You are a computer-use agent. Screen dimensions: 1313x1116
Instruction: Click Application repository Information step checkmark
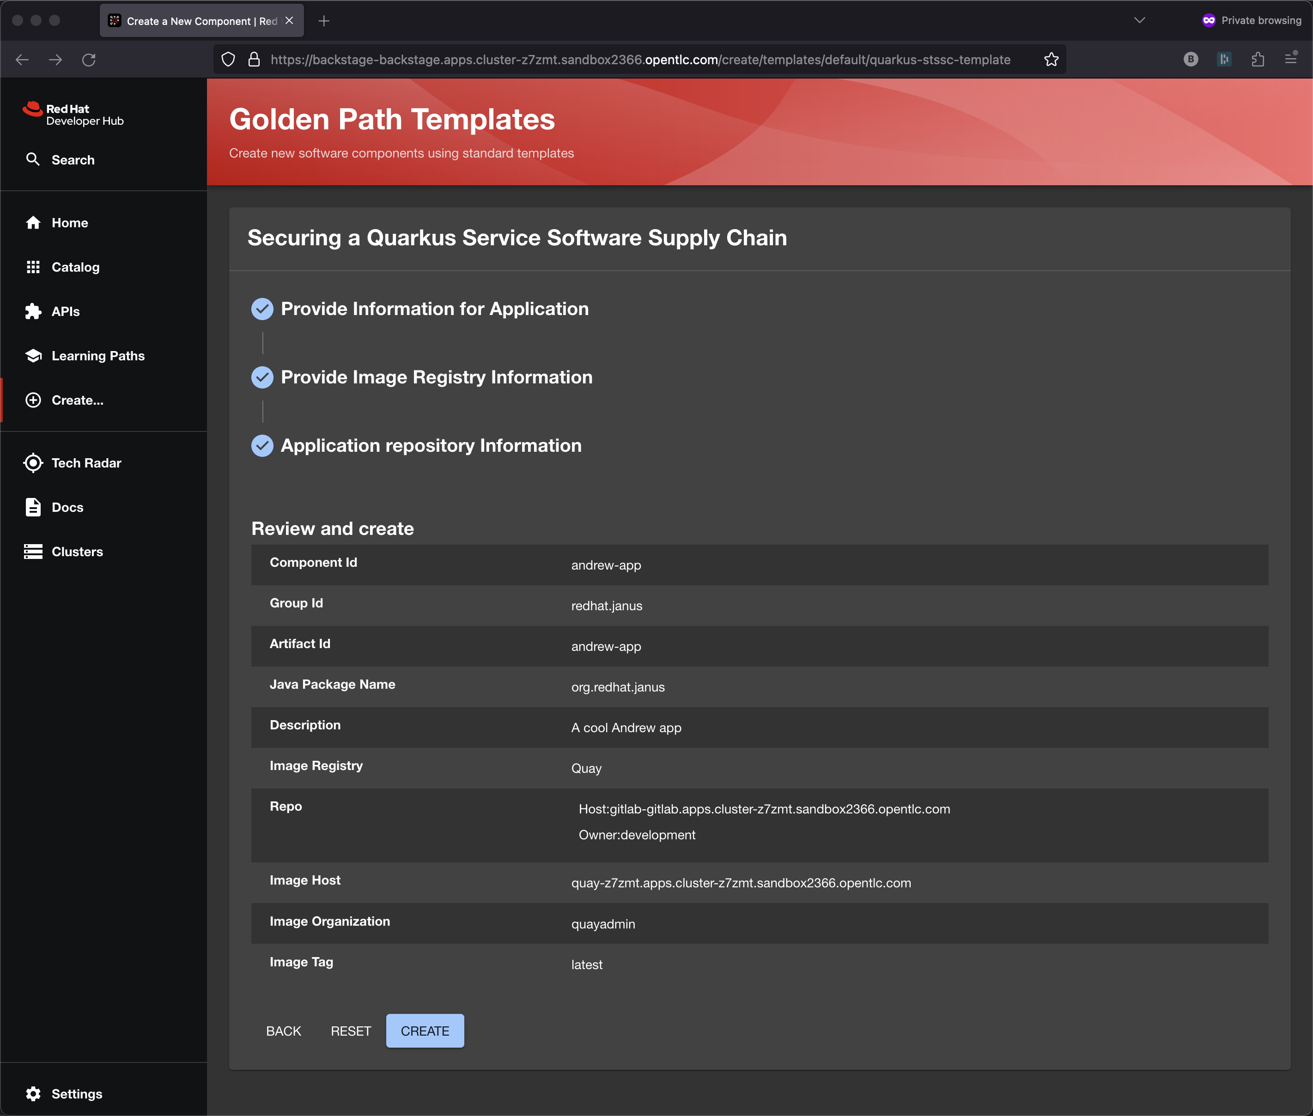[x=262, y=445]
